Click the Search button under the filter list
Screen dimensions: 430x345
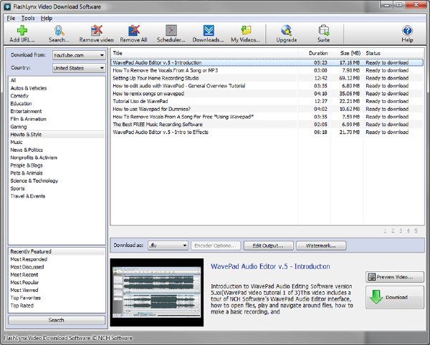click(57, 320)
